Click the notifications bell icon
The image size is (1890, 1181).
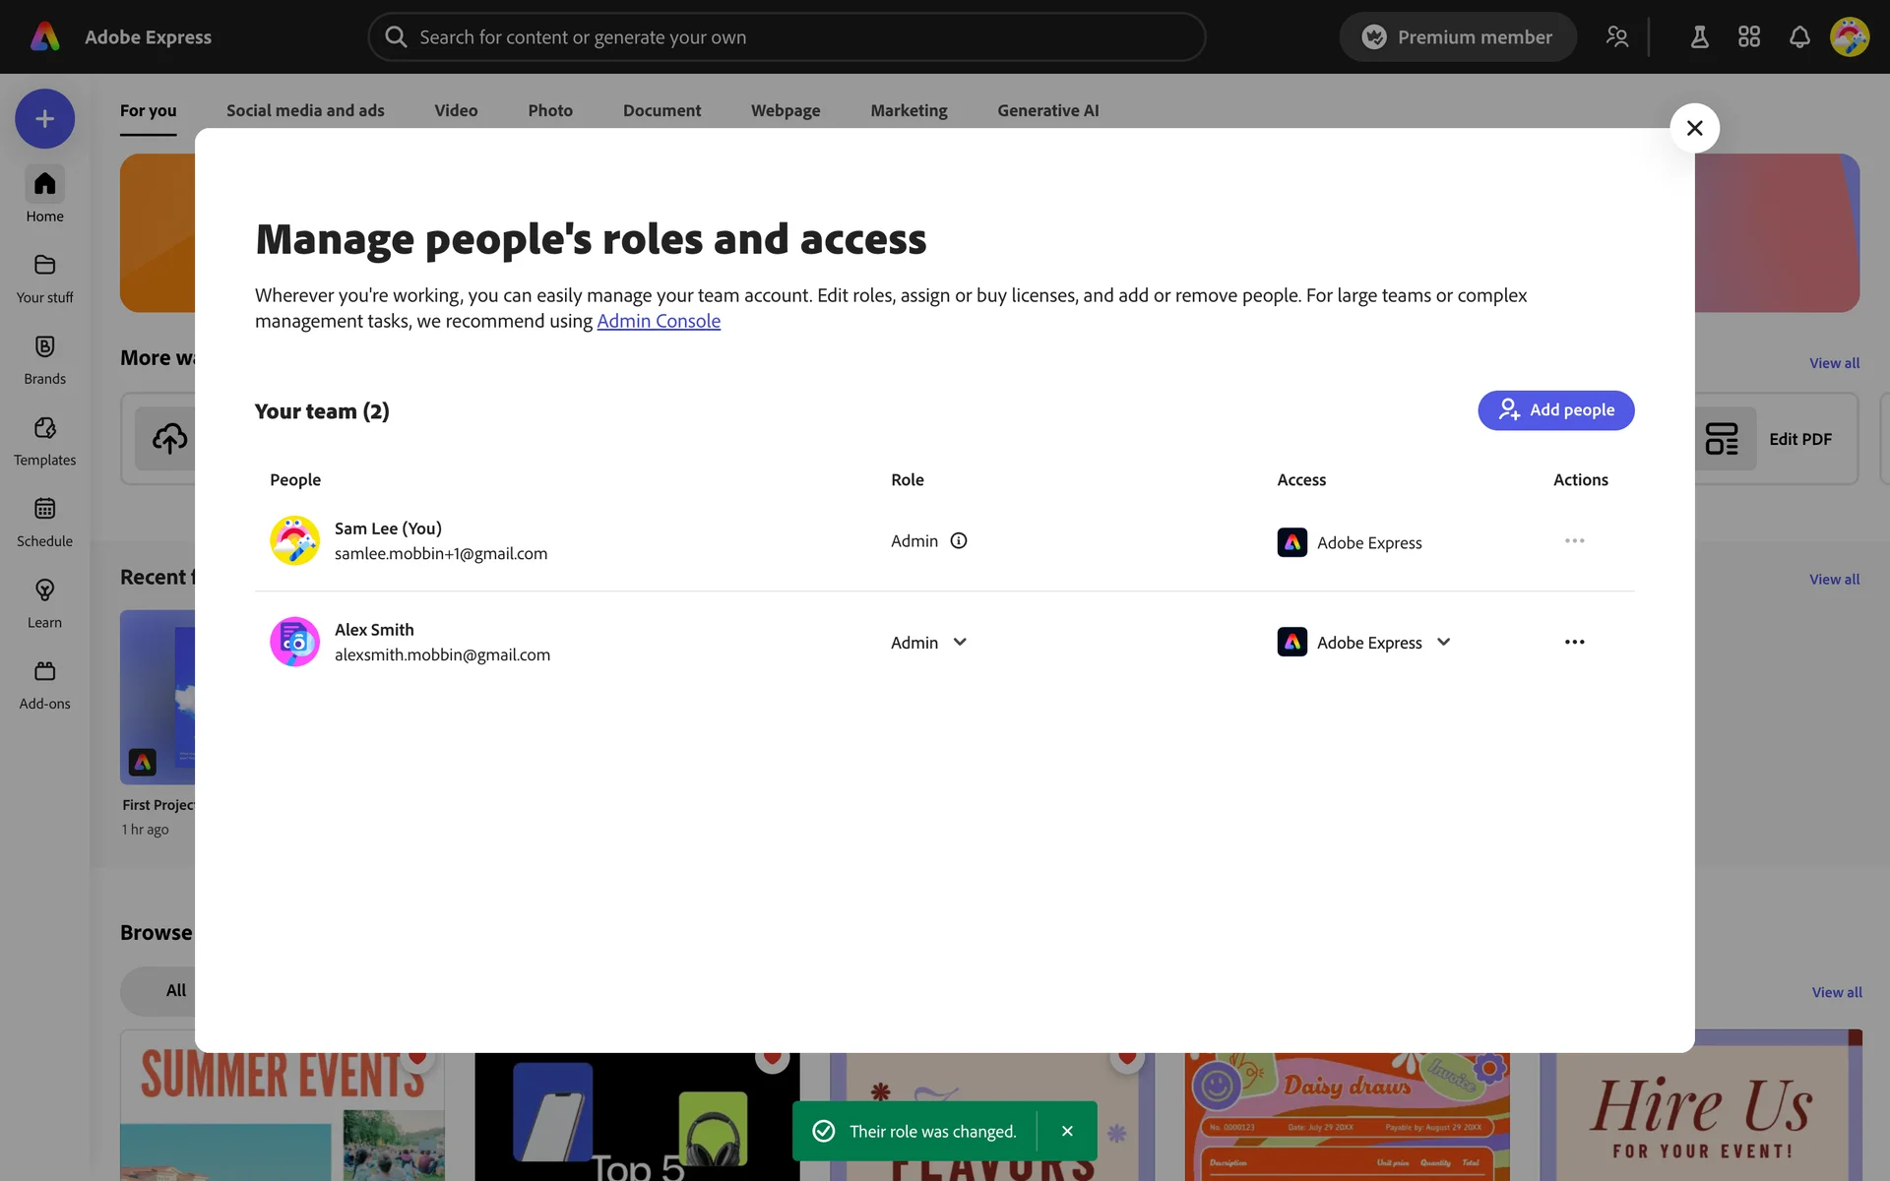click(1798, 37)
